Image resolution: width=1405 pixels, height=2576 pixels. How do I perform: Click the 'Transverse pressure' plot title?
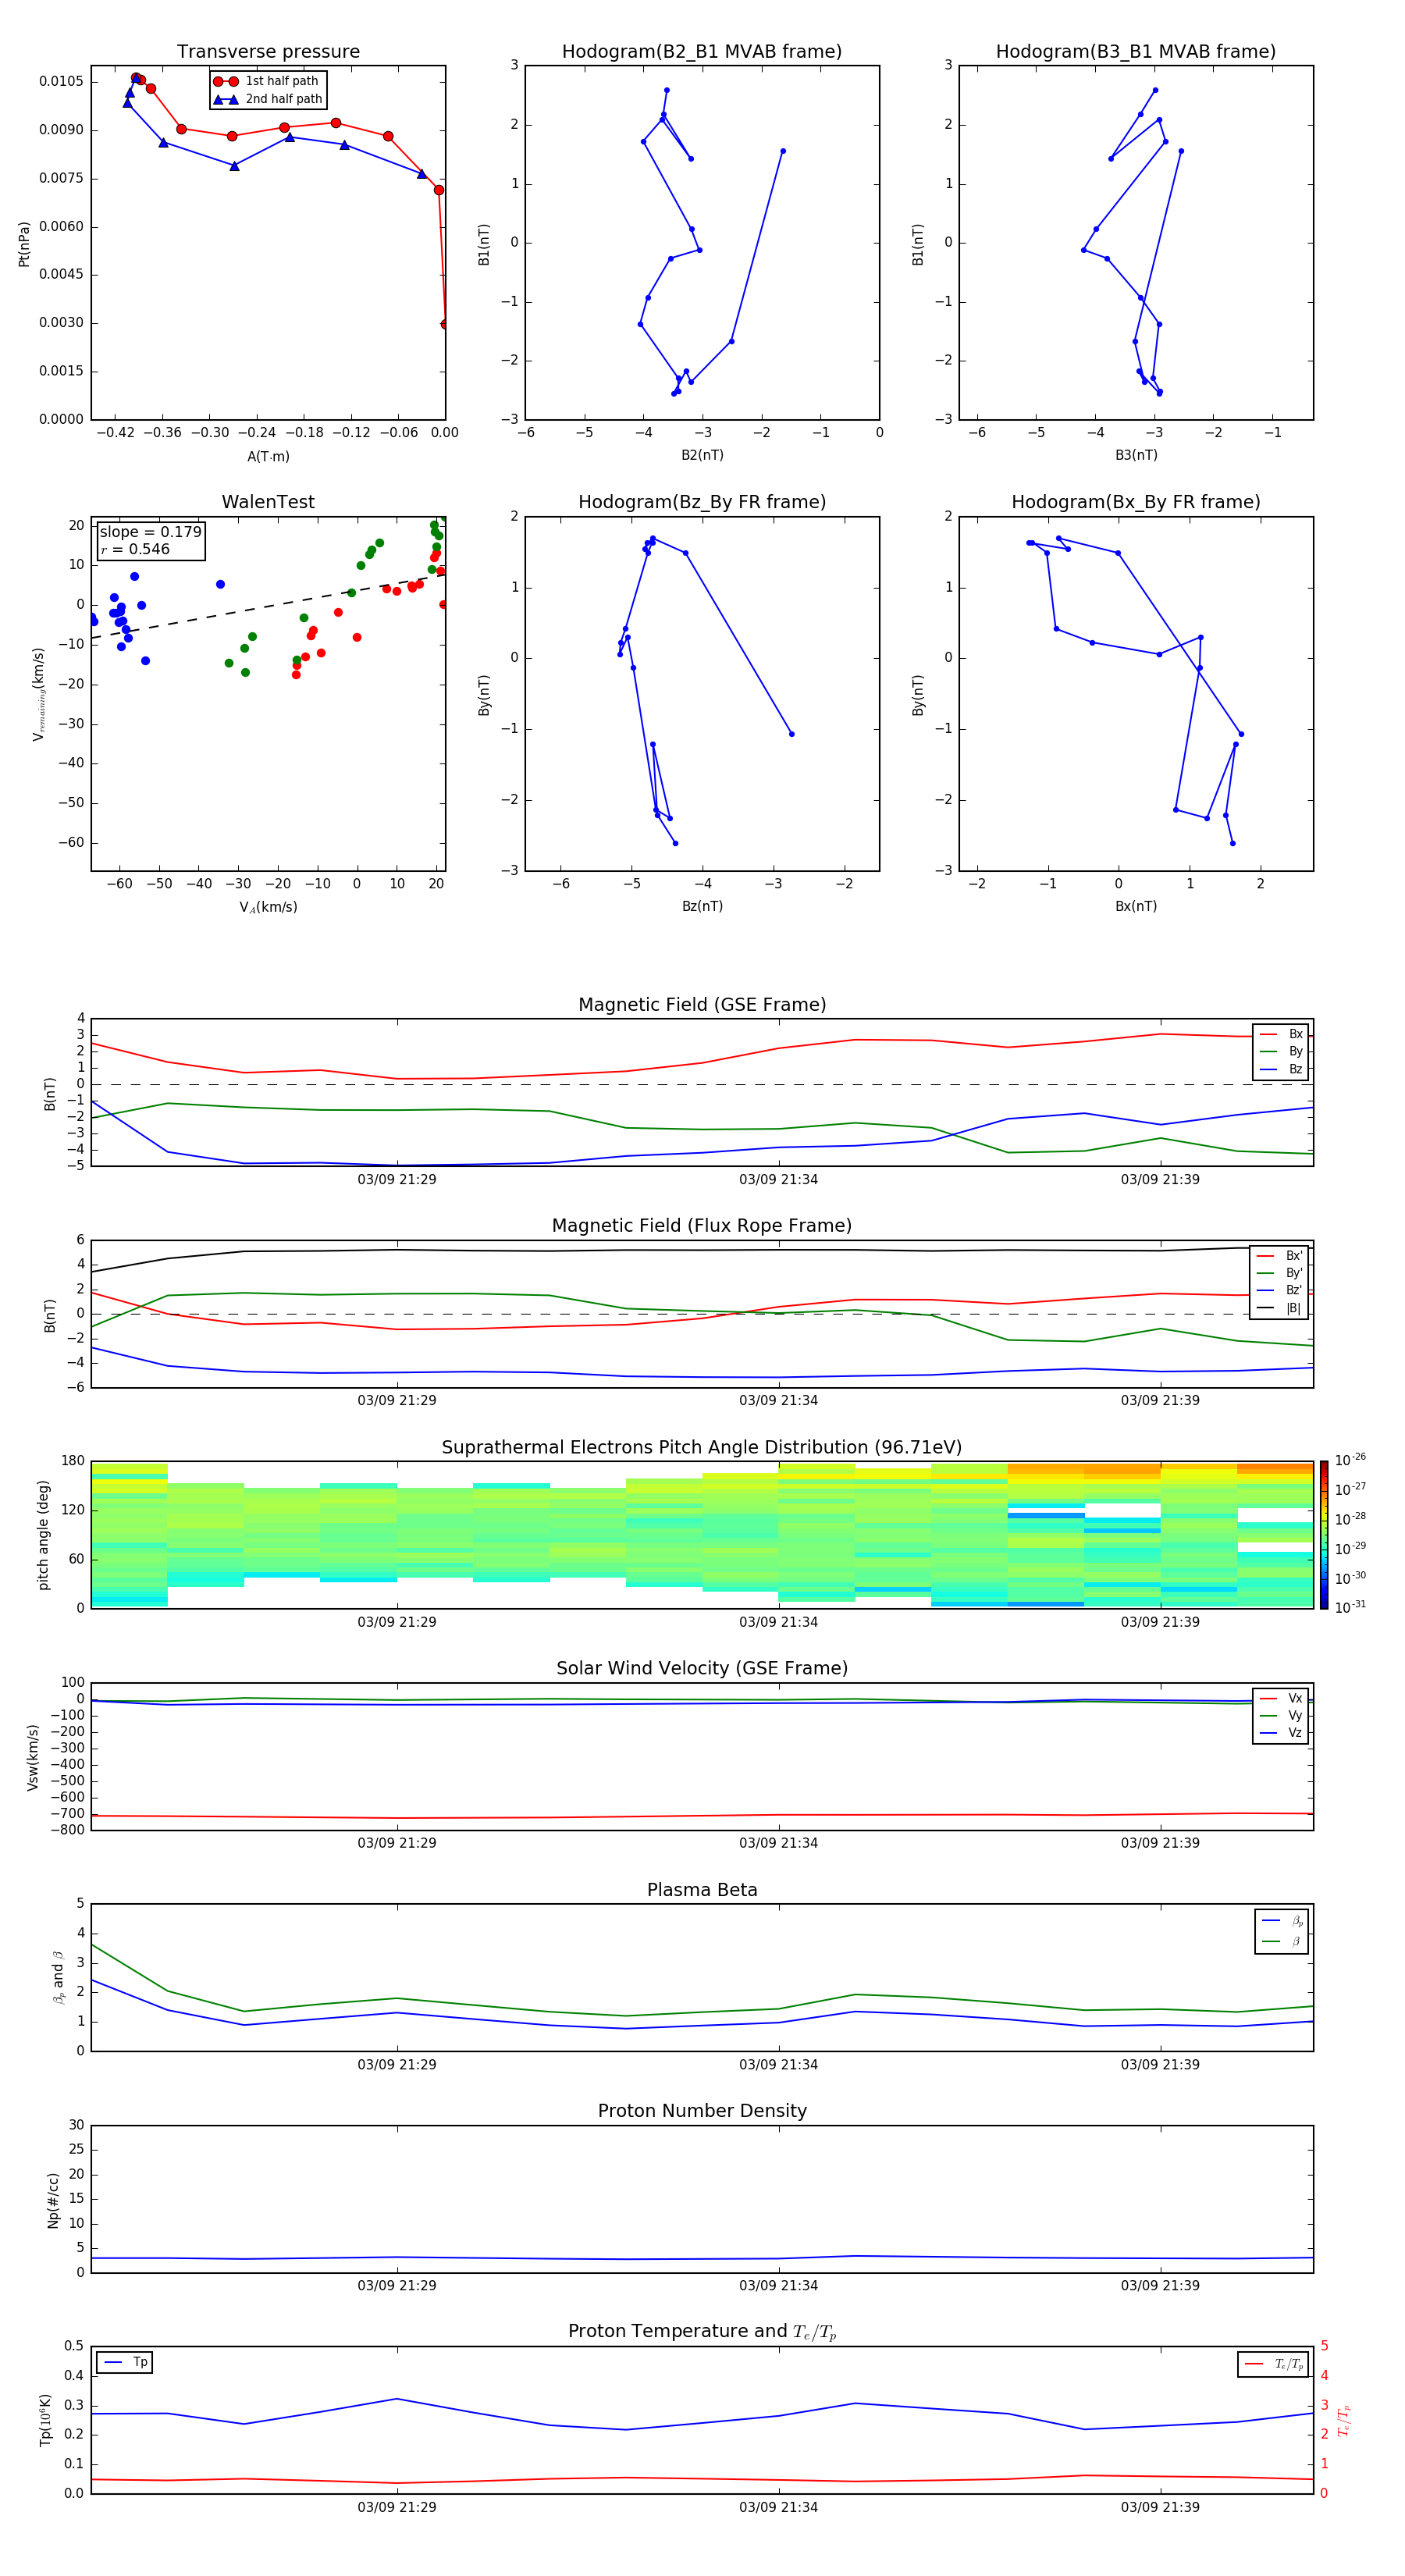[268, 52]
